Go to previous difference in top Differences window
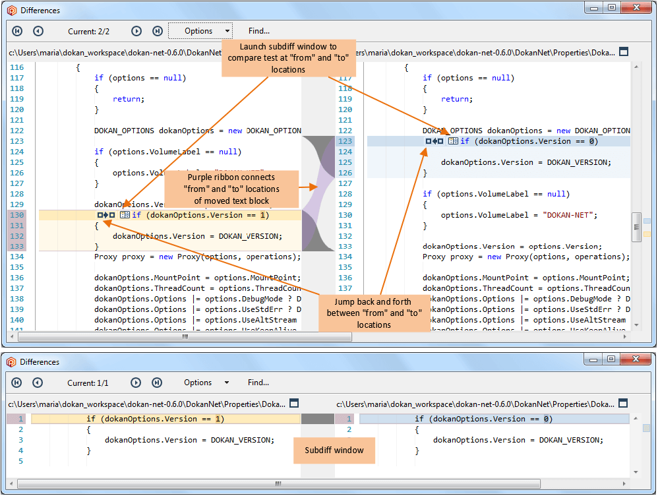The image size is (658, 496). 38,31
